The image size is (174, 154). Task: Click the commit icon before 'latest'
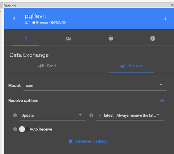pyautogui.click(x=100, y=115)
